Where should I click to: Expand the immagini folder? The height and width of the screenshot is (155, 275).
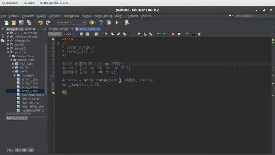15,75
